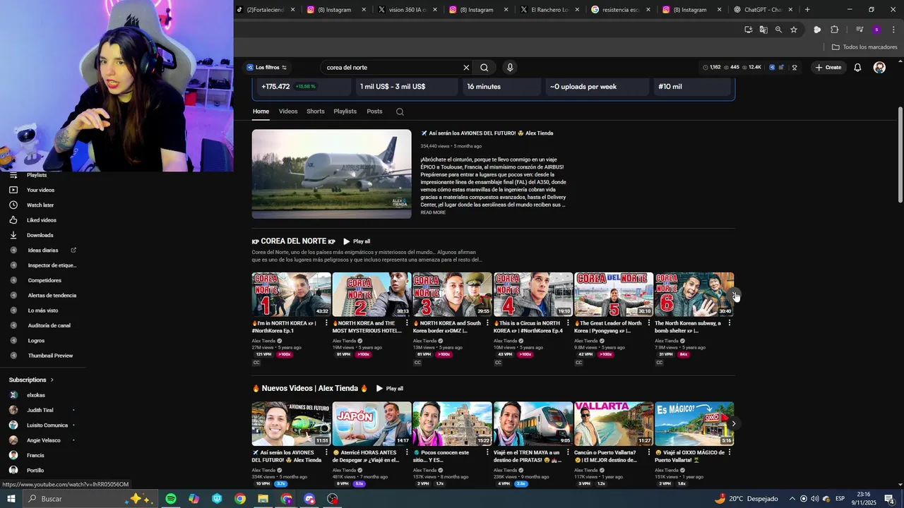Open Downloads in sidebar
This screenshot has width=904, height=508.
[x=40, y=235]
